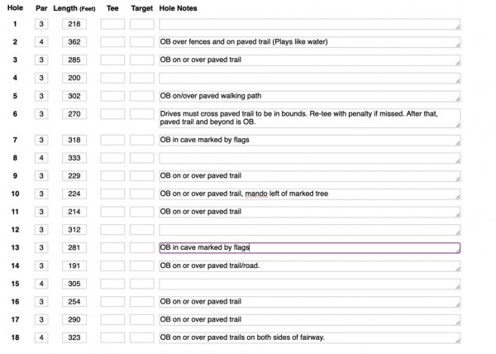Click the Target field for hole 5
Image resolution: width=496 pixels, height=354 pixels.
pyautogui.click(x=141, y=96)
